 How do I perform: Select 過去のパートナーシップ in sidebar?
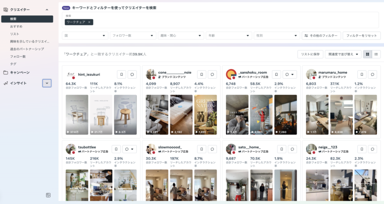pos(27,49)
